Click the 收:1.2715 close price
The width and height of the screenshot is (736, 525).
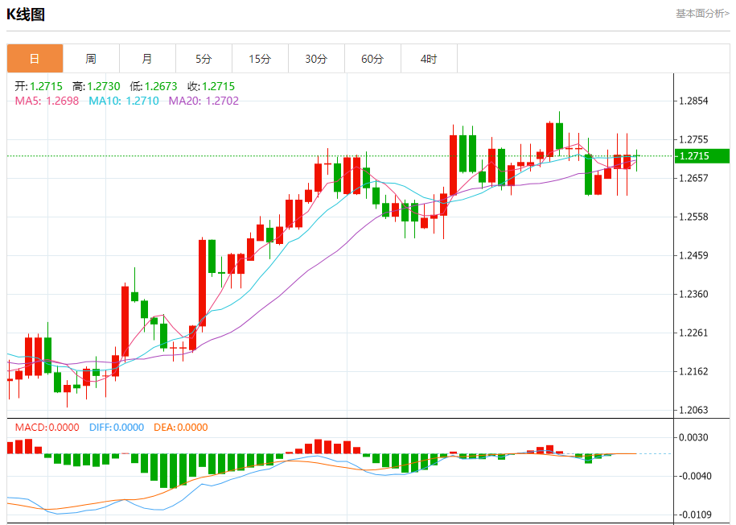tap(211, 86)
